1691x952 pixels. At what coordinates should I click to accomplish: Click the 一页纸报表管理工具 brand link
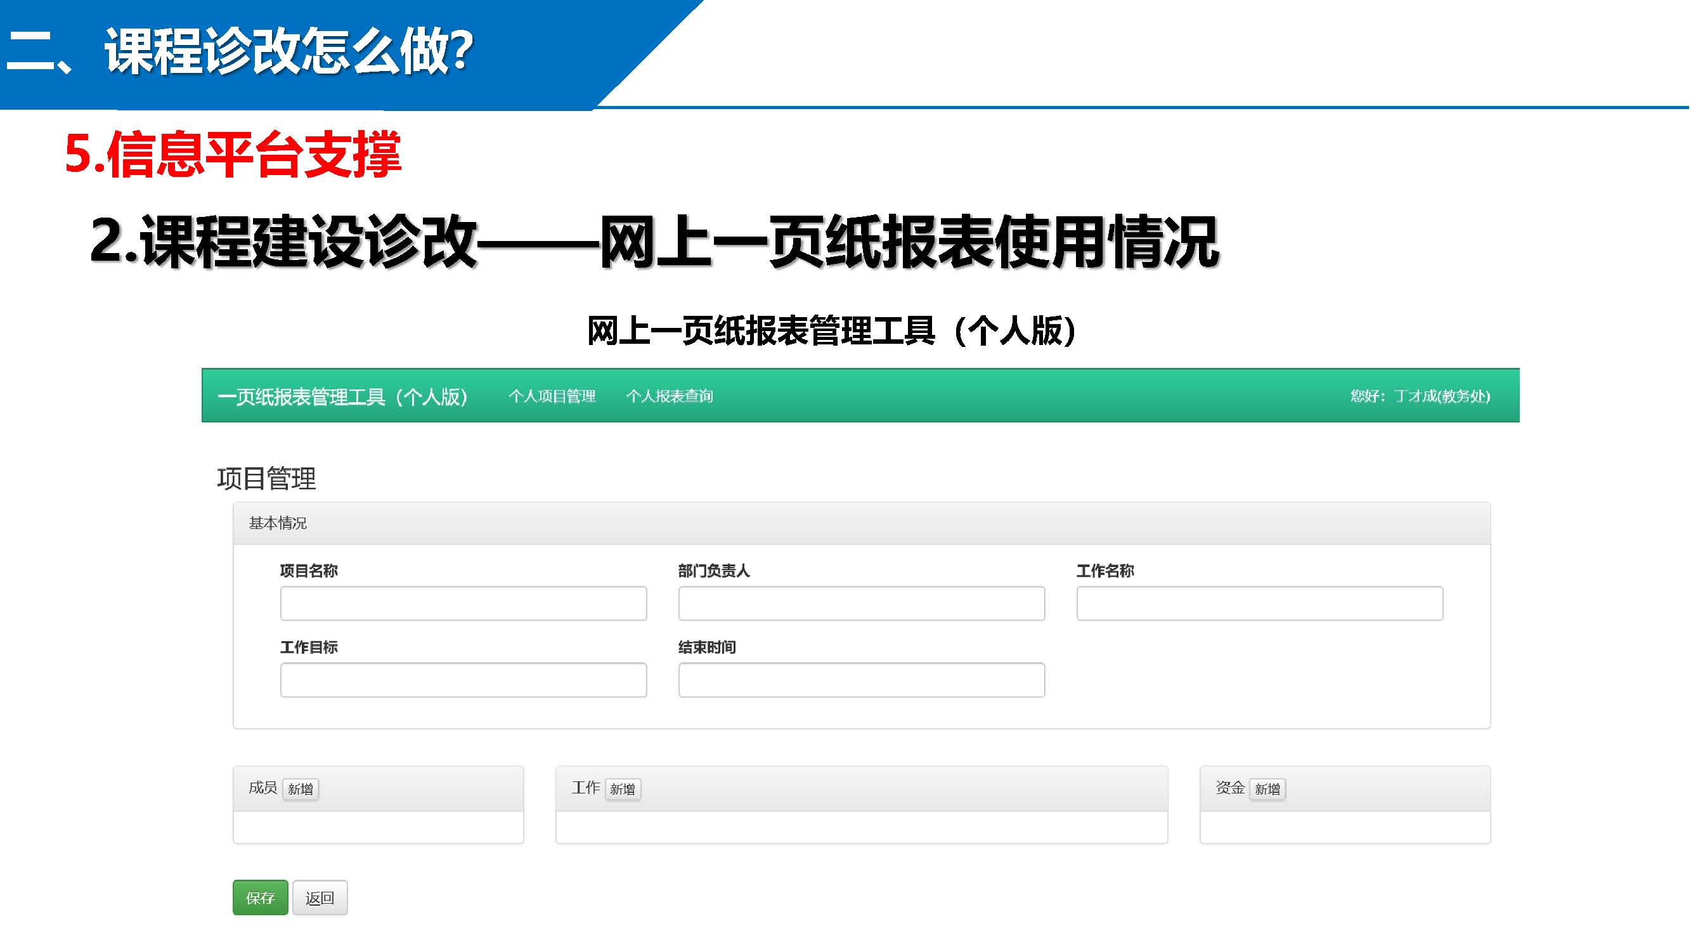coord(342,397)
